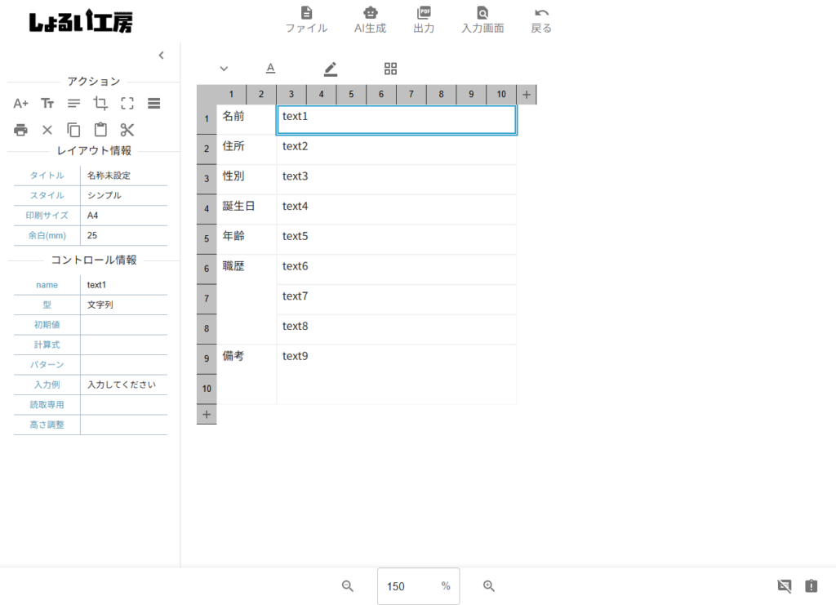This screenshot has height=605, width=836.
Task: Click the text size increase (A+) icon
Action: [x=21, y=104]
